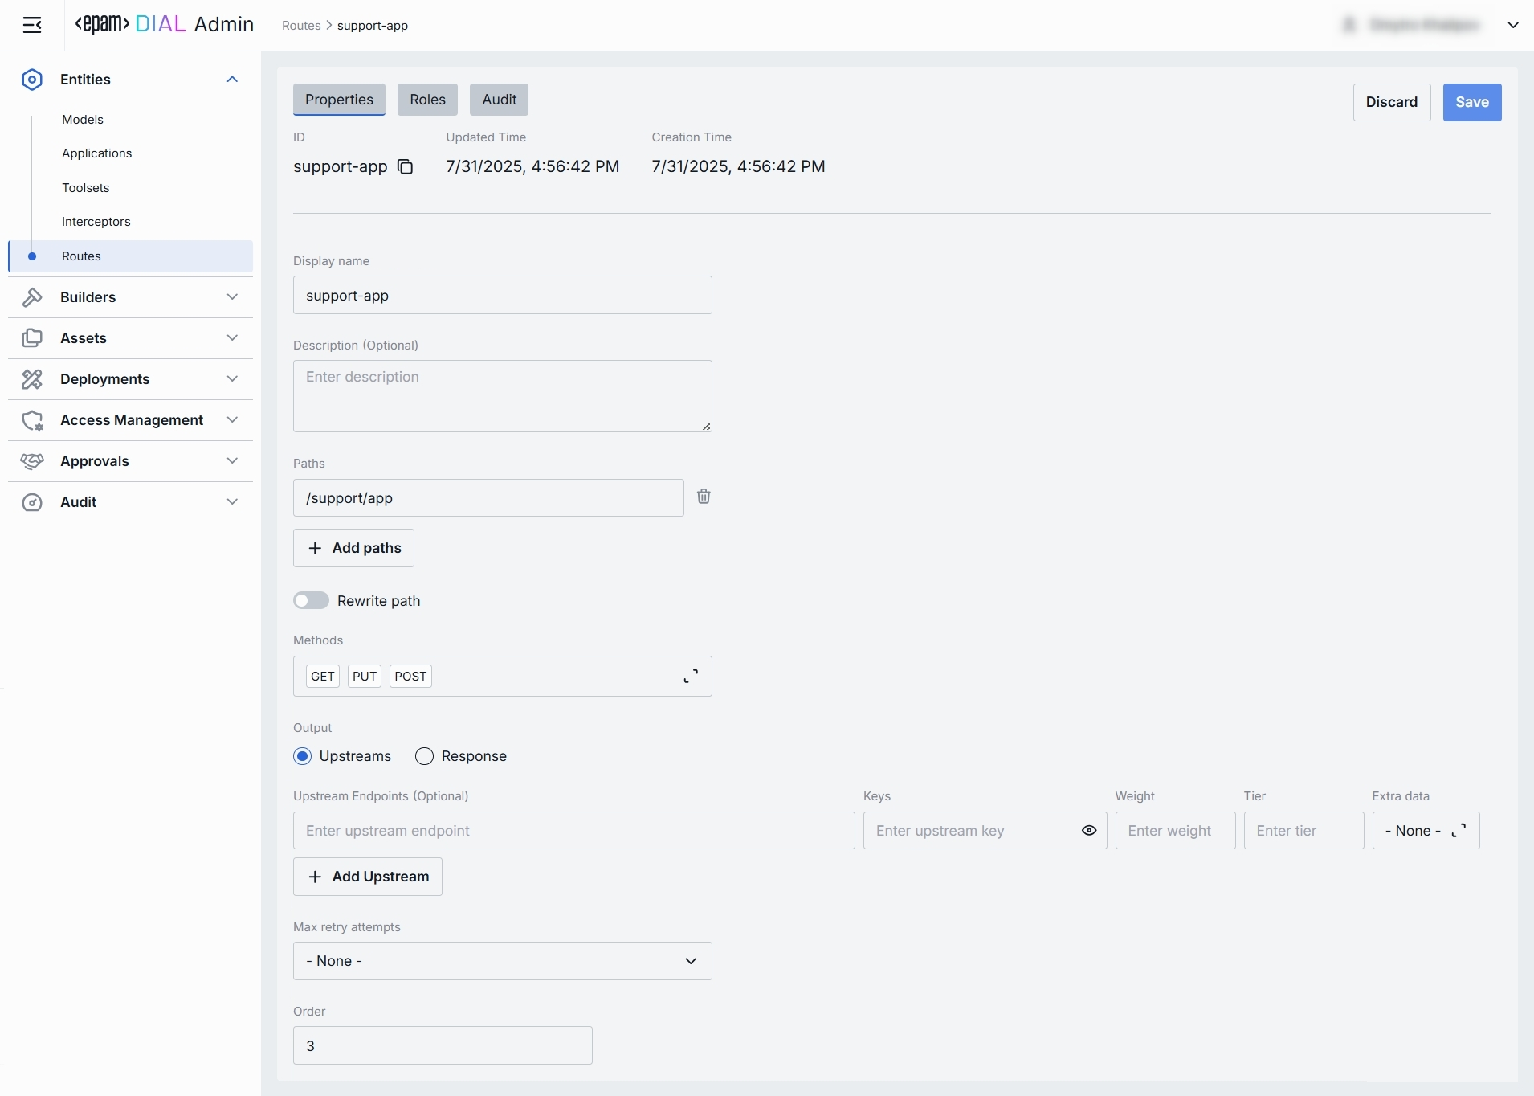Click the Display name input field
The height and width of the screenshot is (1096, 1534).
coord(502,296)
